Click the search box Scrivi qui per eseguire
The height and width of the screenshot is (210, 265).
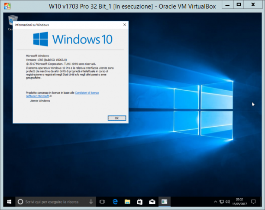click(x=56, y=202)
